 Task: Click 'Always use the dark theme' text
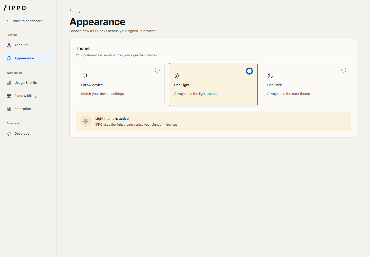(289, 94)
